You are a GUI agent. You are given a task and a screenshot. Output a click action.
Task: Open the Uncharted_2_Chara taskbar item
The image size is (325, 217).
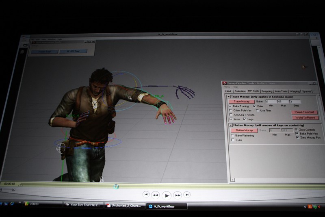click(125, 206)
